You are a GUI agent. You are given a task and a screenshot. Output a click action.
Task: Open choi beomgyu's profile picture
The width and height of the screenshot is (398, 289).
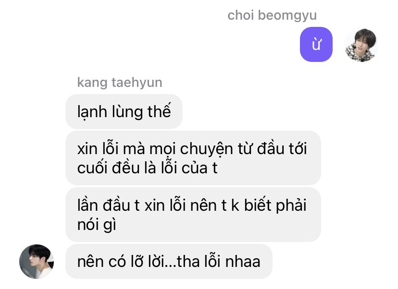361,45
